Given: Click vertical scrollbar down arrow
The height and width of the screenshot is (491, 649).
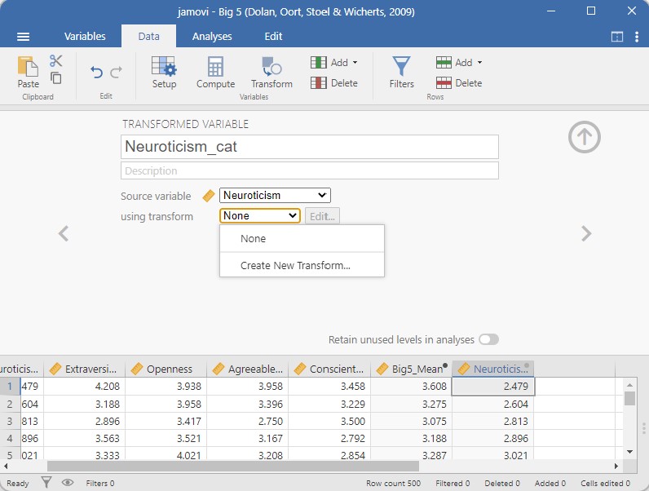Looking at the screenshot, I should [629, 452].
